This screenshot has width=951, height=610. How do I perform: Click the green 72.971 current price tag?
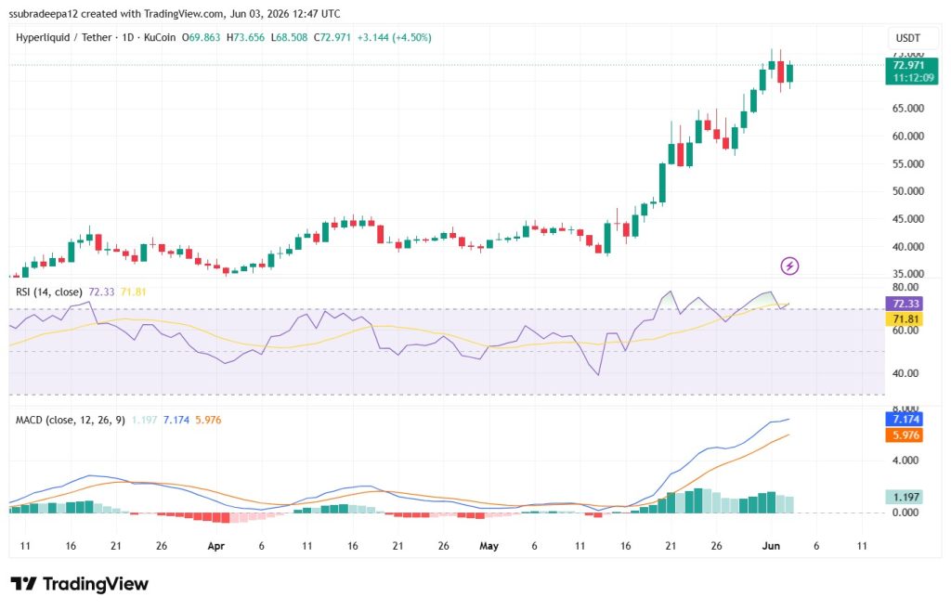coord(908,66)
